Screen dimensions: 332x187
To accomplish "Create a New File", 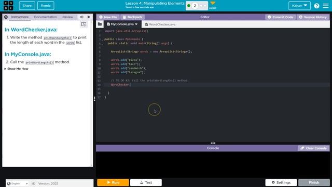I will pos(108,17).
